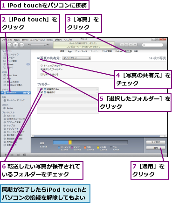
Task: Open Genius in the sidebar
Action: [8, 108]
